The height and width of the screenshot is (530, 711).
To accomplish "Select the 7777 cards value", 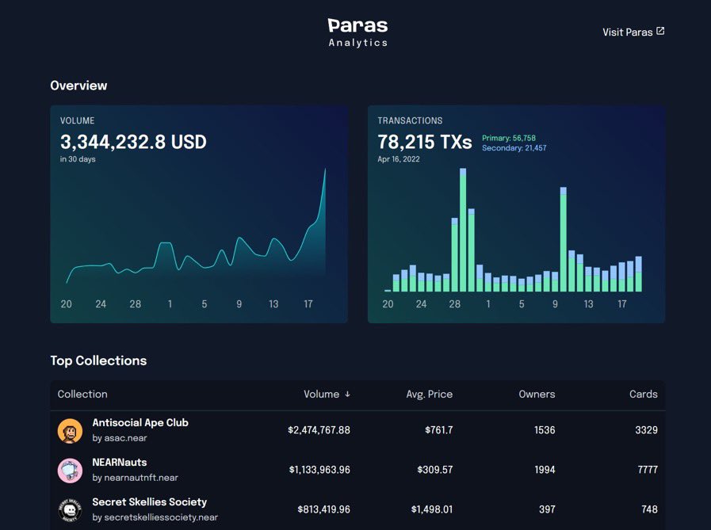I will 648,470.
